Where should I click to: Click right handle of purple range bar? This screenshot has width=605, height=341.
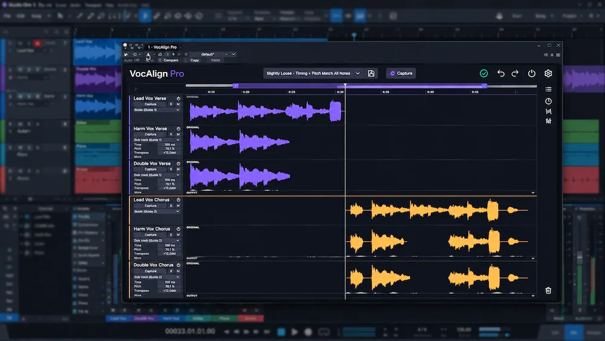[x=484, y=86]
